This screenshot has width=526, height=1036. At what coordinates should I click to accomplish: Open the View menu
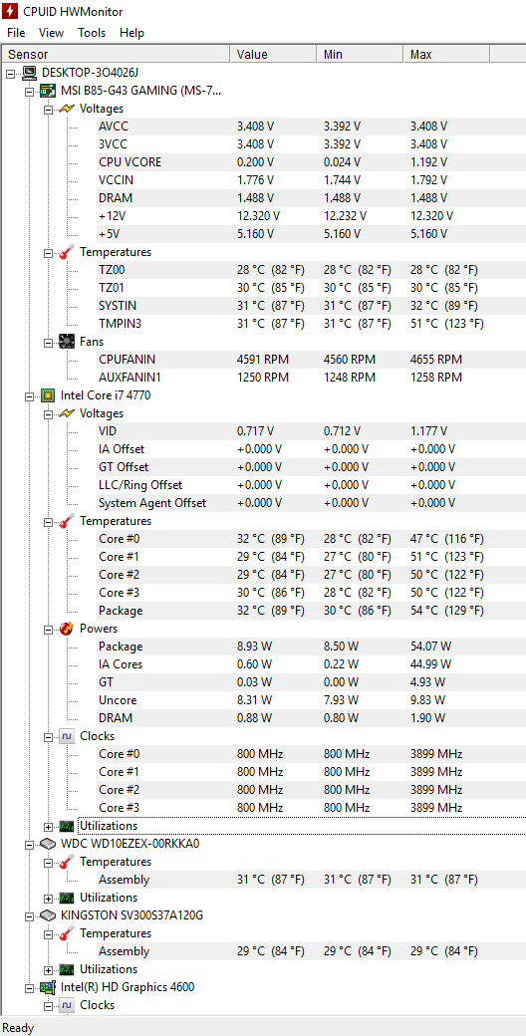coord(52,32)
